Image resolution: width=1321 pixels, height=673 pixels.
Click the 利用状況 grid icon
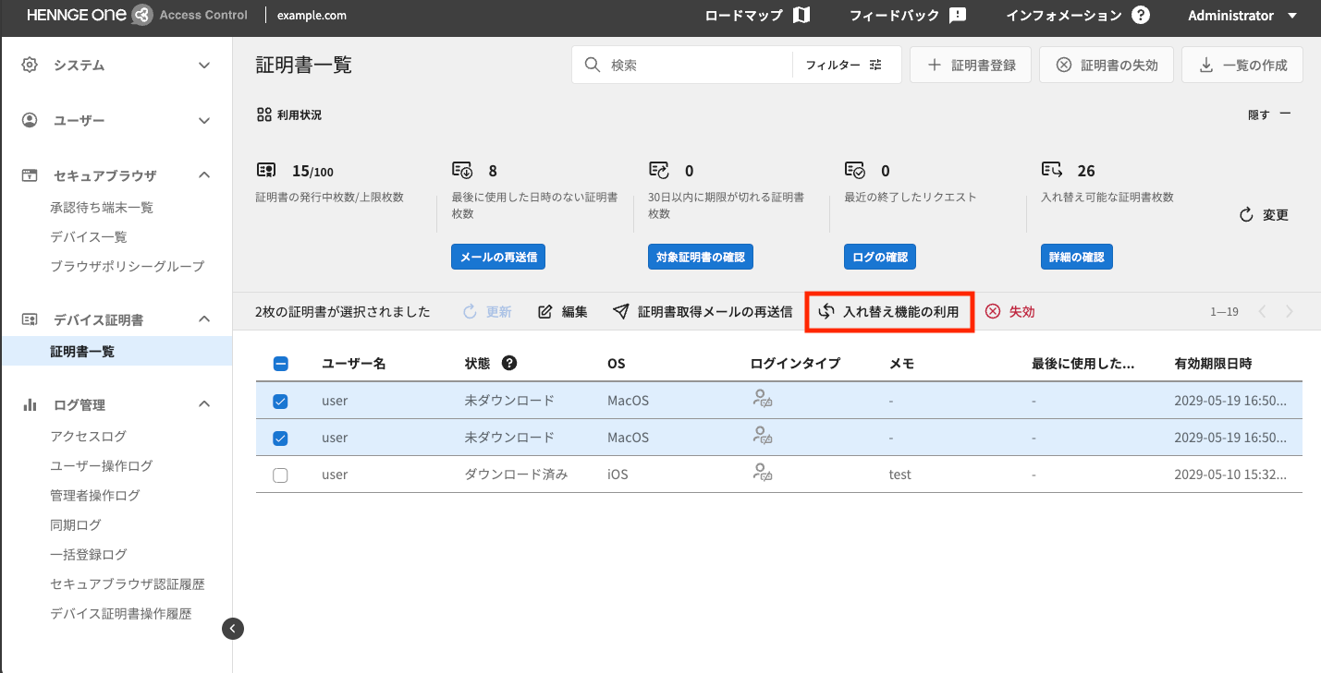[x=263, y=115]
